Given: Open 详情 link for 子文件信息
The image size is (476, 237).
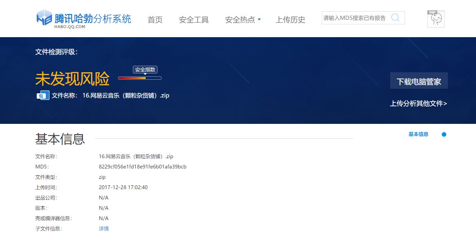Looking at the screenshot, I should [x=104, y=228].
